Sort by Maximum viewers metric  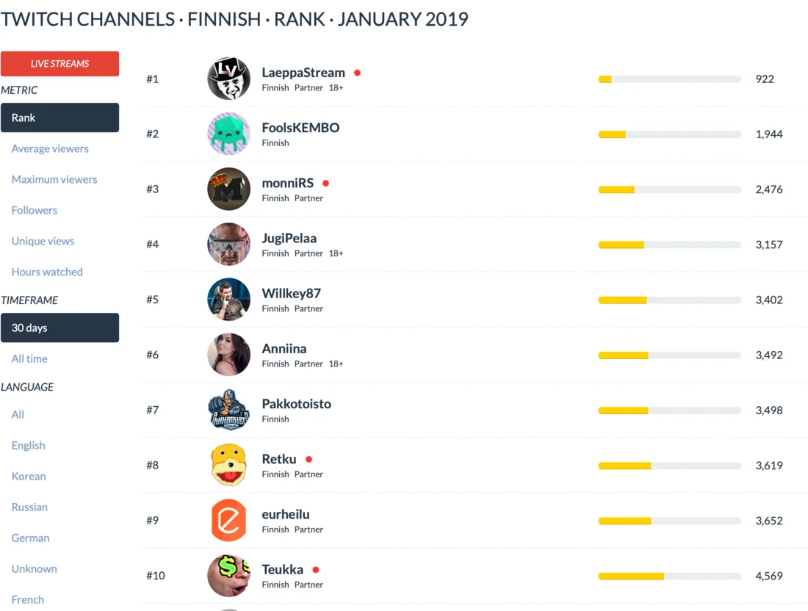54,179
